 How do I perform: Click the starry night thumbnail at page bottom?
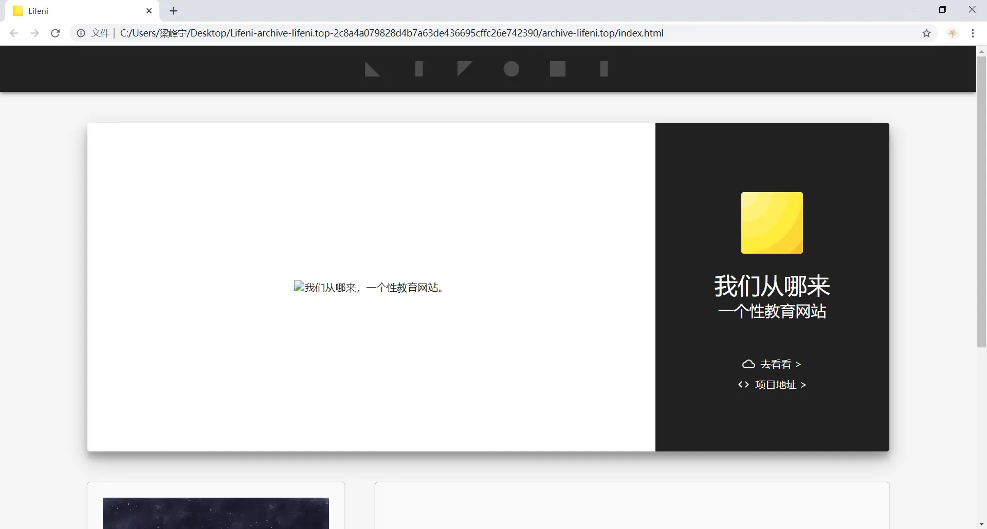[x=215, y=513]
